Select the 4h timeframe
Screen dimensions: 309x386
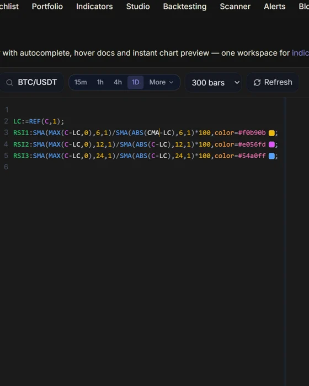pyautogui.click(x=118, y=82)
